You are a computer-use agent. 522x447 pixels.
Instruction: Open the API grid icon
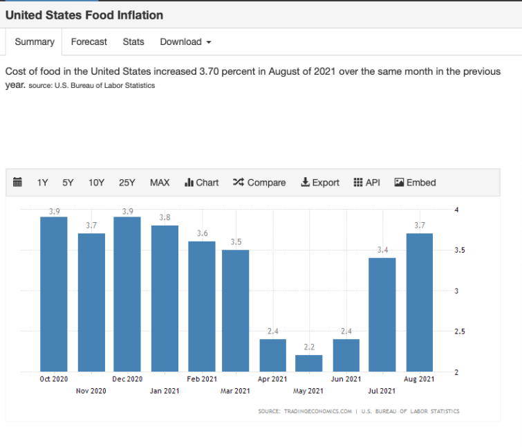pos(358,183)
